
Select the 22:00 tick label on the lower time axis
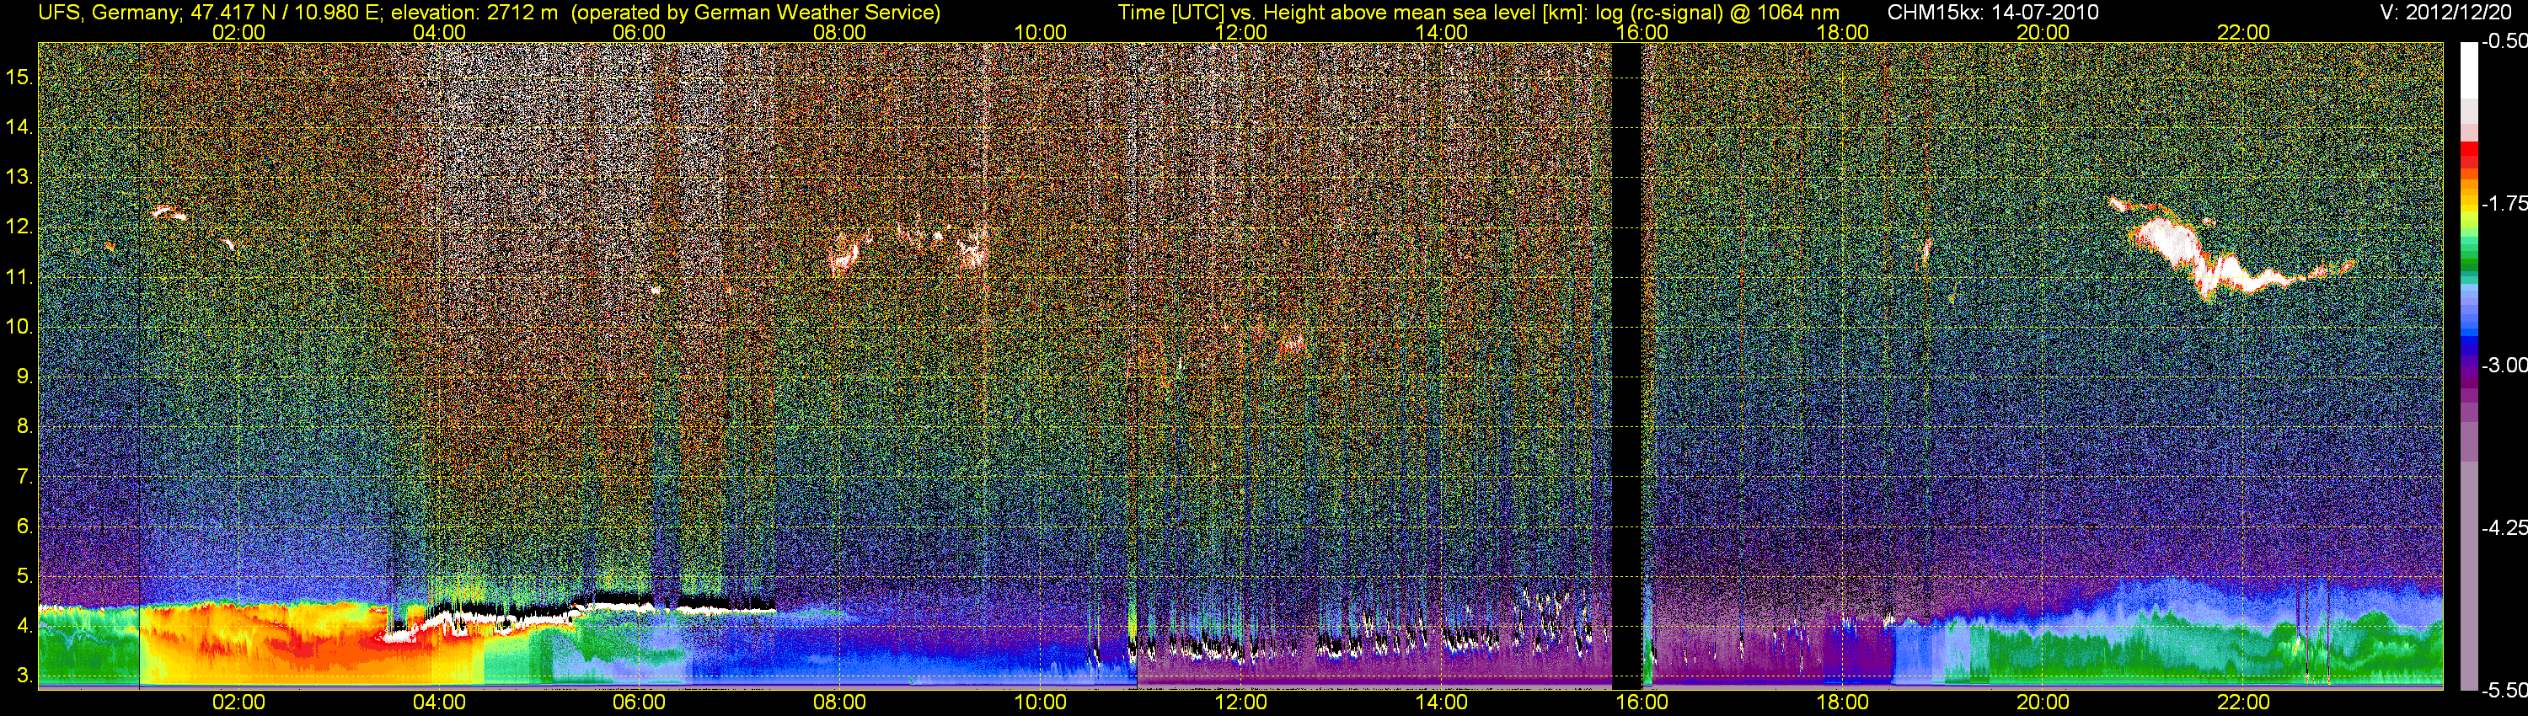[x=2243, y=703]
